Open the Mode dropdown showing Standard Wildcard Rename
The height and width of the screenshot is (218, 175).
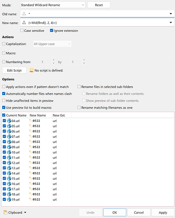[52, 5]
